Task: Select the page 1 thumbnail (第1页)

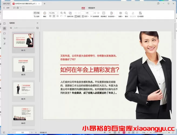Action: click(x=23, y=42)
